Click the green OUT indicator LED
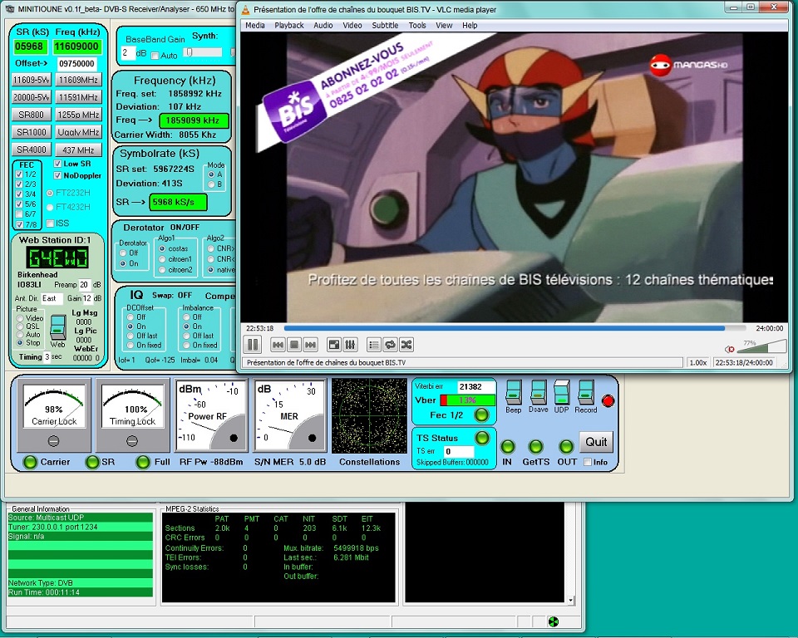Screen dimensions: 798x638 tap(566, 447)
